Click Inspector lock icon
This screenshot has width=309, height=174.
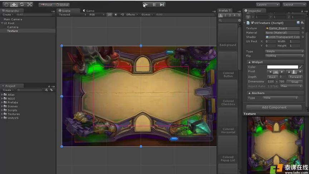(302, 11)
